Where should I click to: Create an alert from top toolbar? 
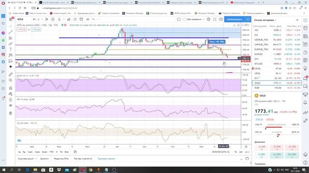click(x=81, y=19)
